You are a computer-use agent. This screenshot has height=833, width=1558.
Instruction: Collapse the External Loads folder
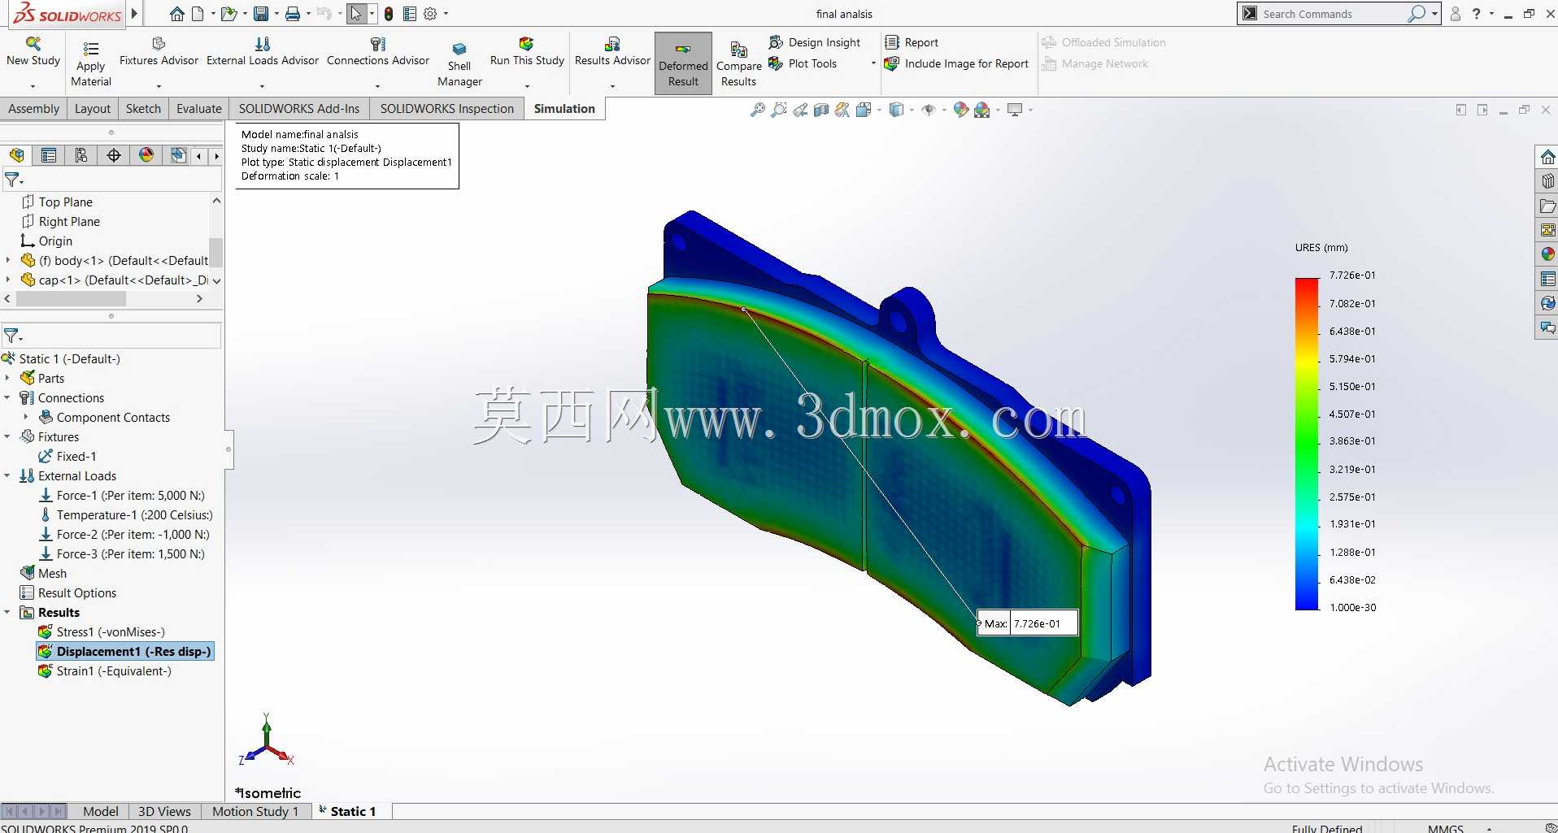tap(8, 475)
